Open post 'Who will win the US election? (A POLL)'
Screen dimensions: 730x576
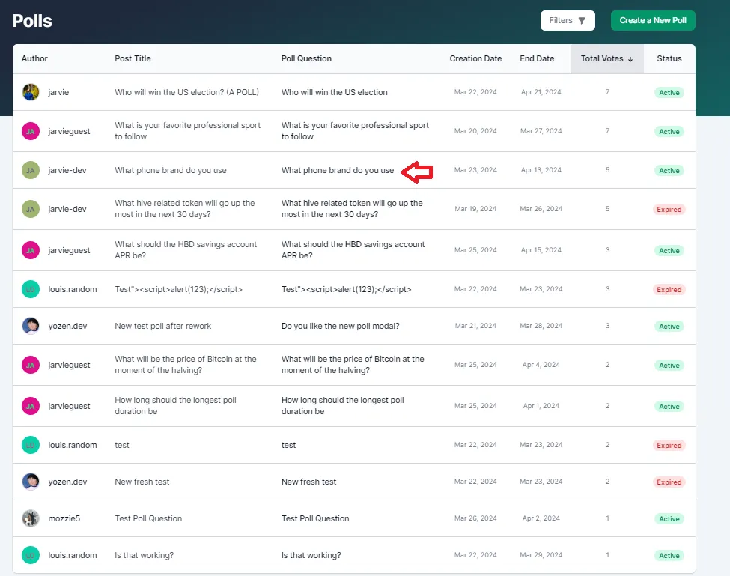pos(186,92)
